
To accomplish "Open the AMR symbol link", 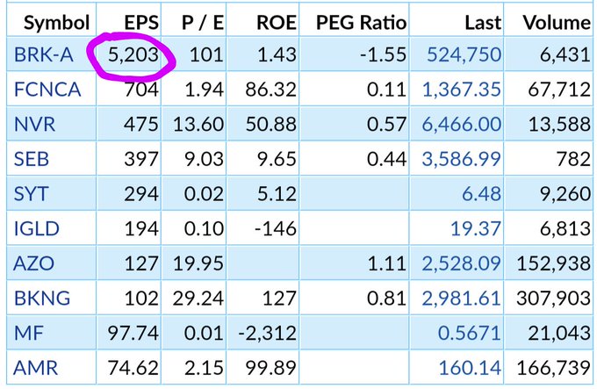I will [x=35, y=367].
